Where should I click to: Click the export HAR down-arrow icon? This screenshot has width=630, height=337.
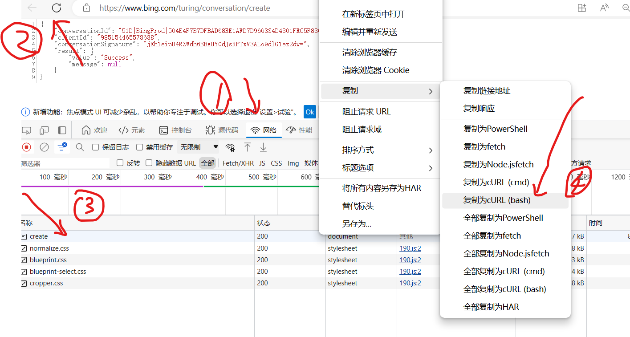[x=264, y=147]
